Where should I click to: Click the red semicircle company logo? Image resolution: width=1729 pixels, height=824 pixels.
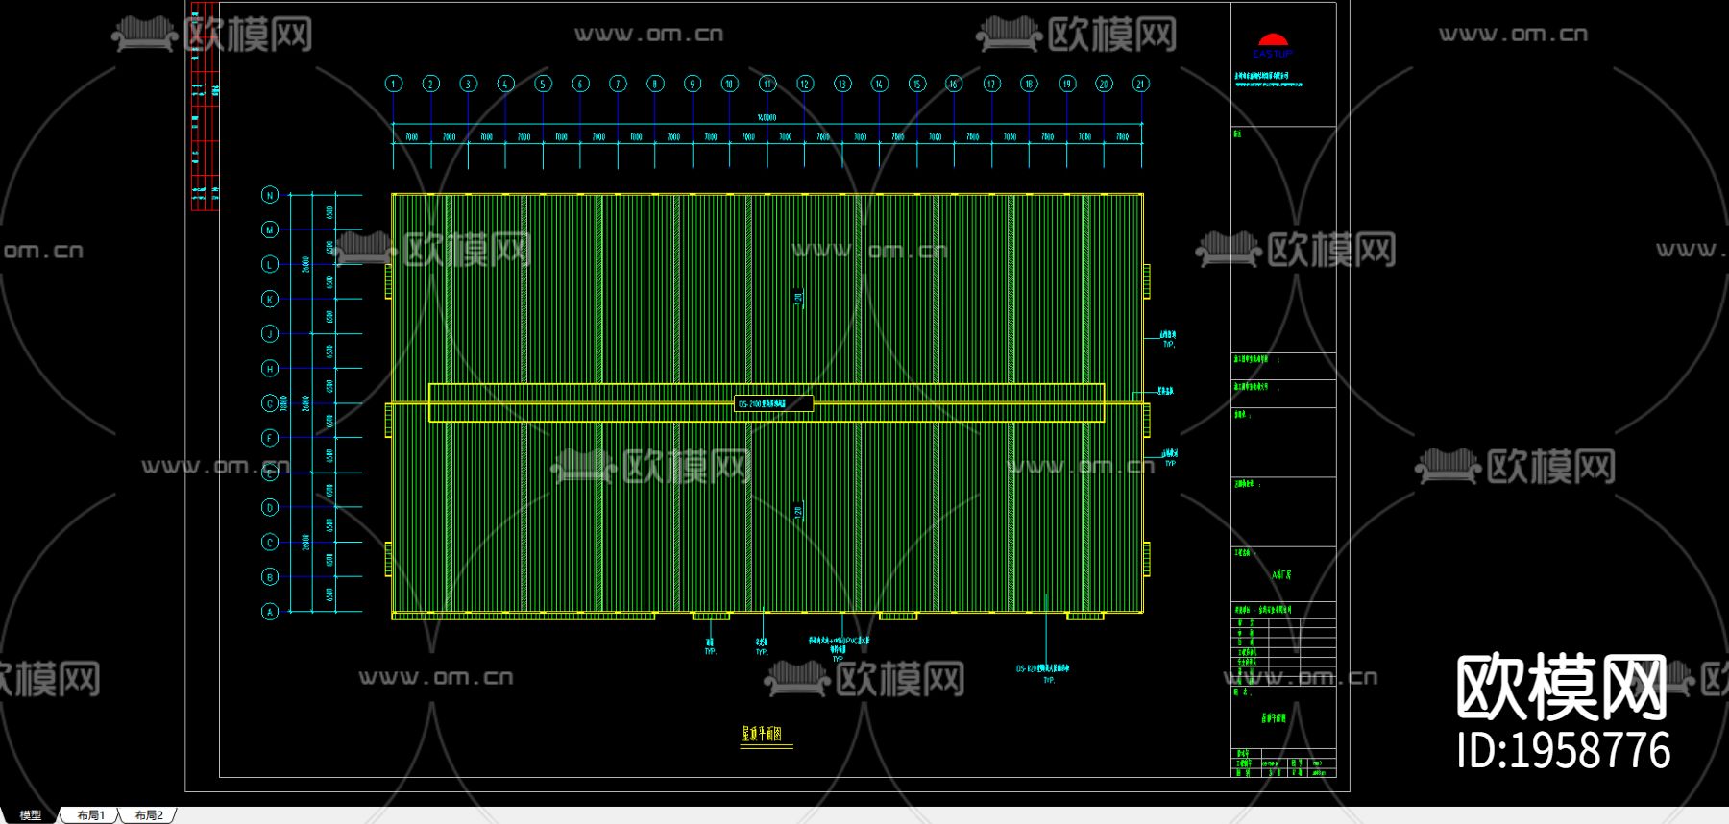click(1273, 40)
